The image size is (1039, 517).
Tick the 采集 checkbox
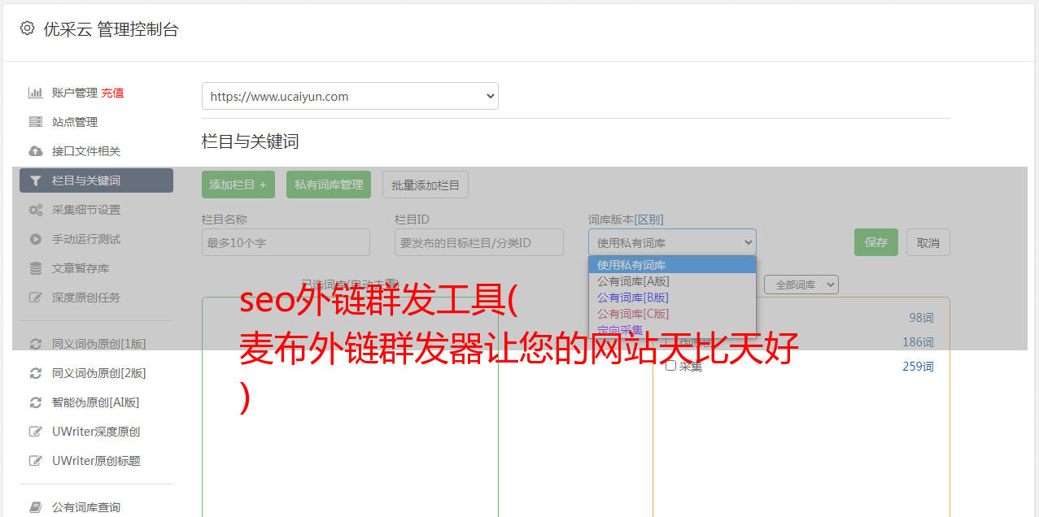point(671,366)
